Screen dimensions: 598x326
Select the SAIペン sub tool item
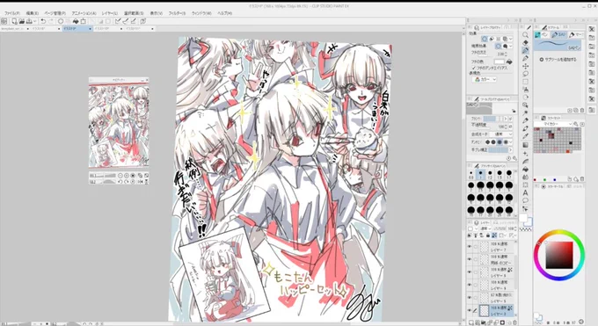(x=558, y=45)
